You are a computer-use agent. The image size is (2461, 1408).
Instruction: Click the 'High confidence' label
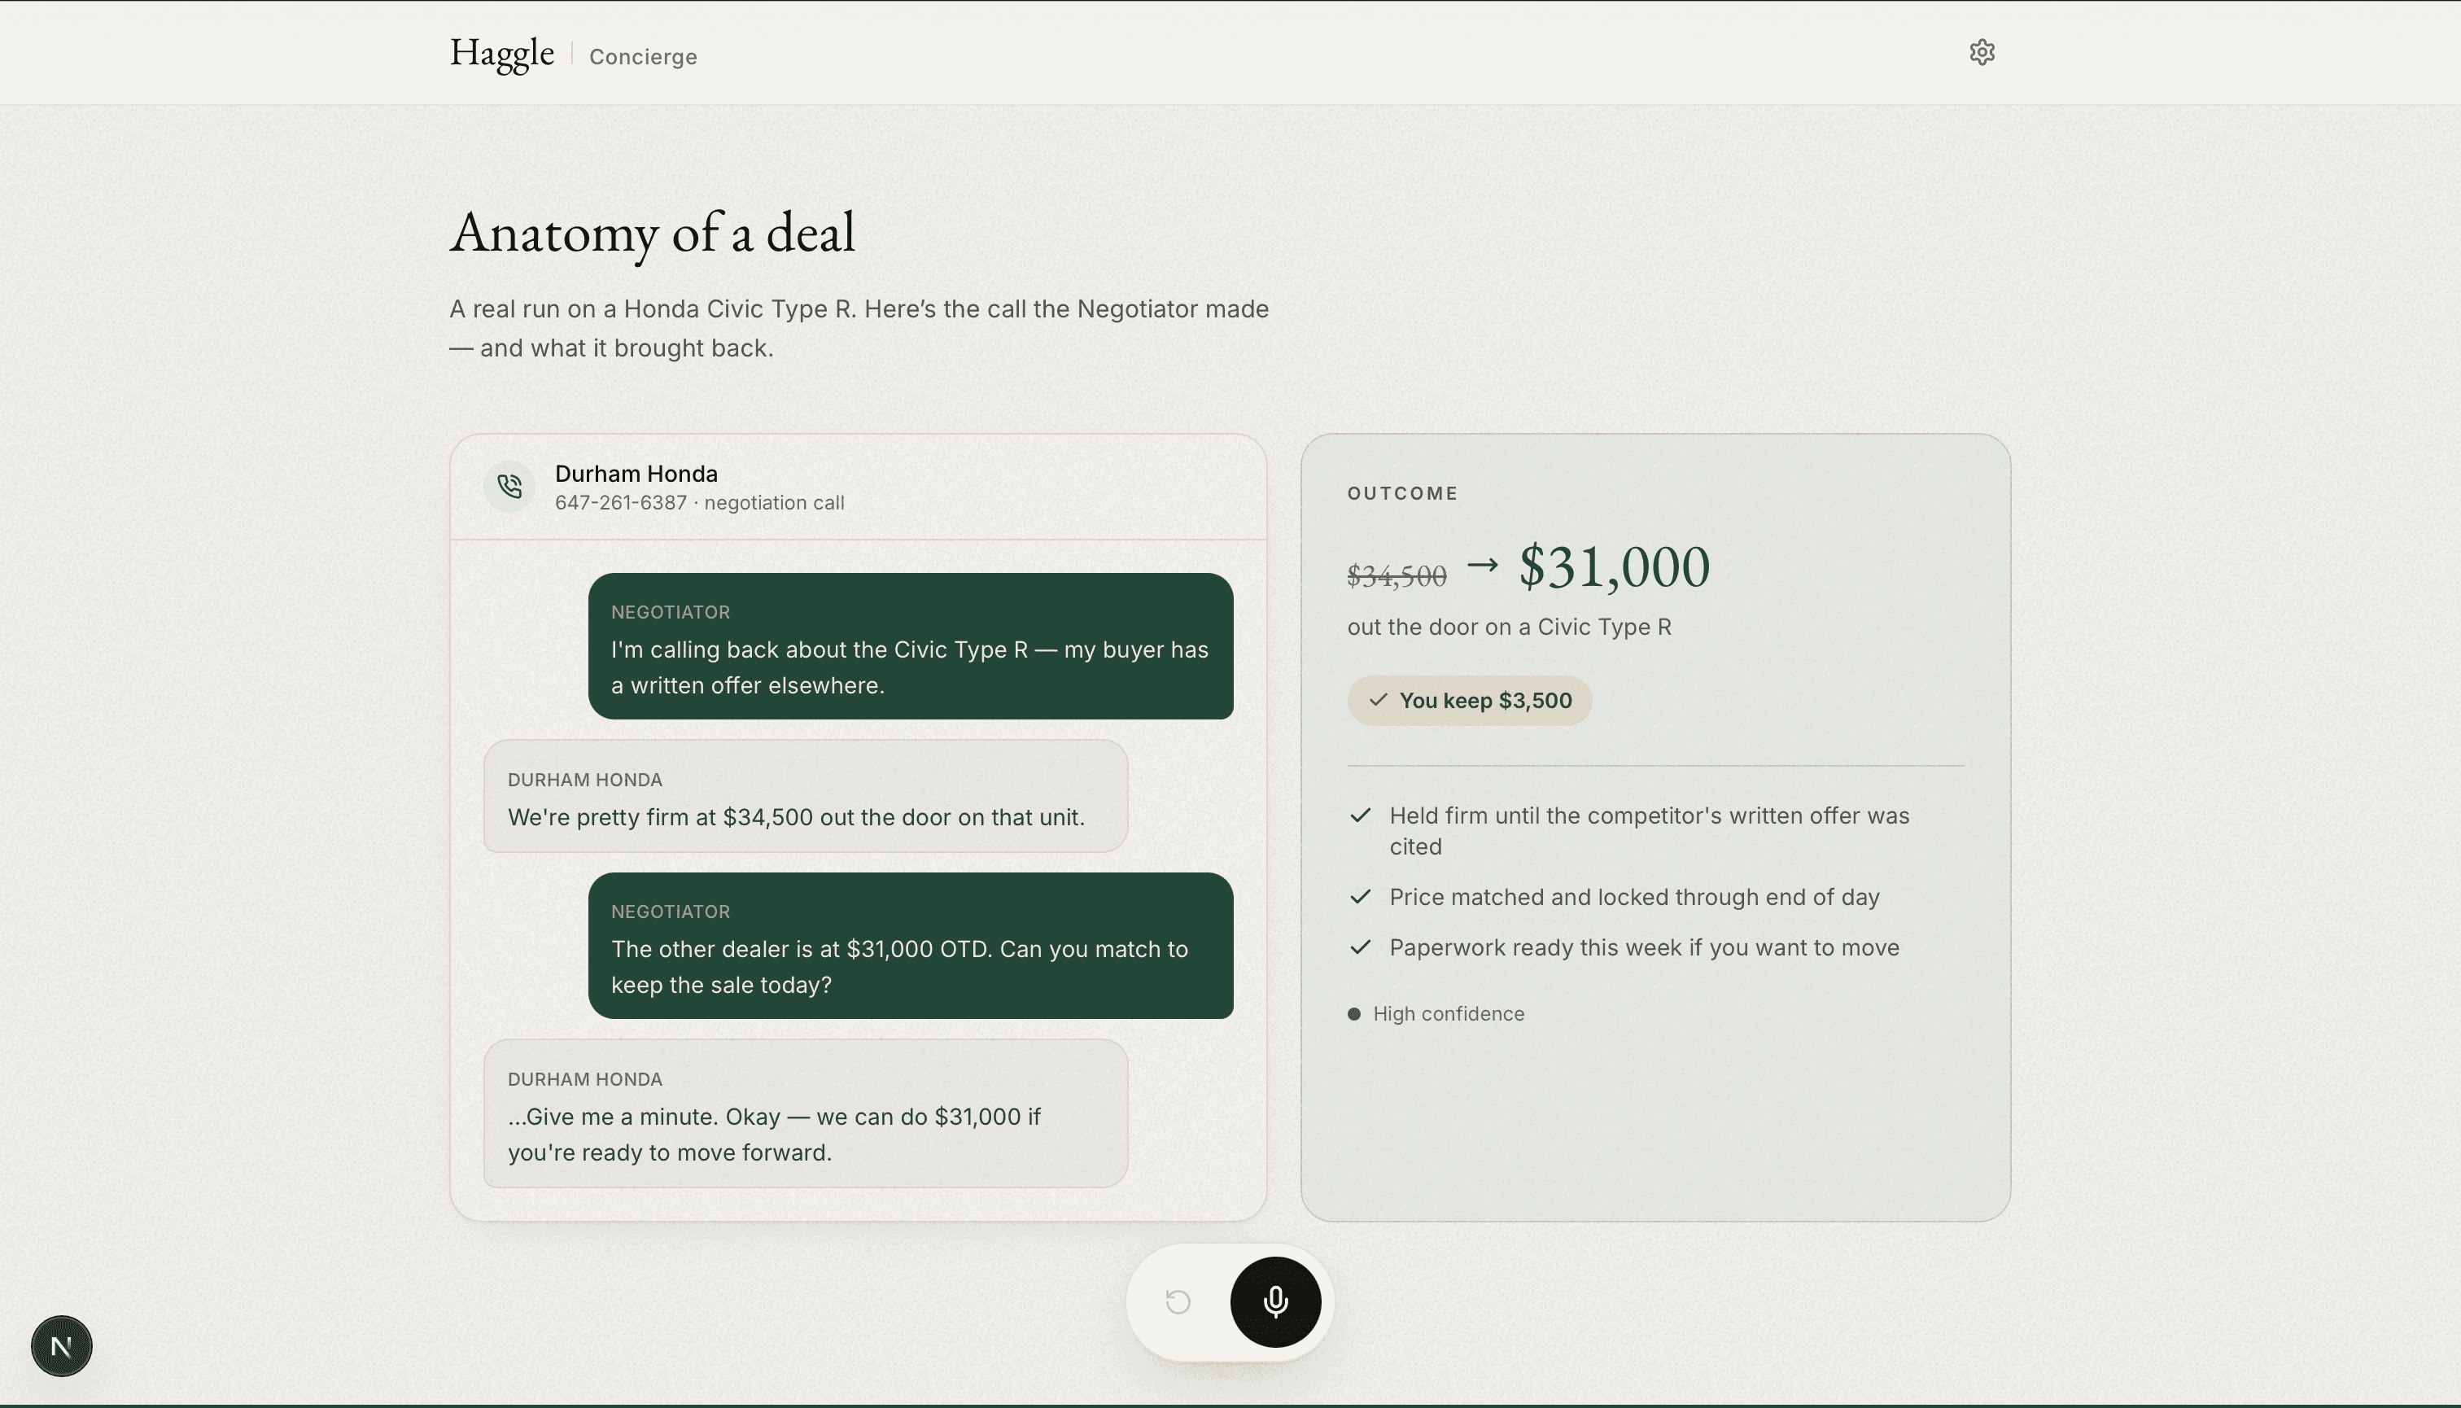(x=1449, y=1013)
